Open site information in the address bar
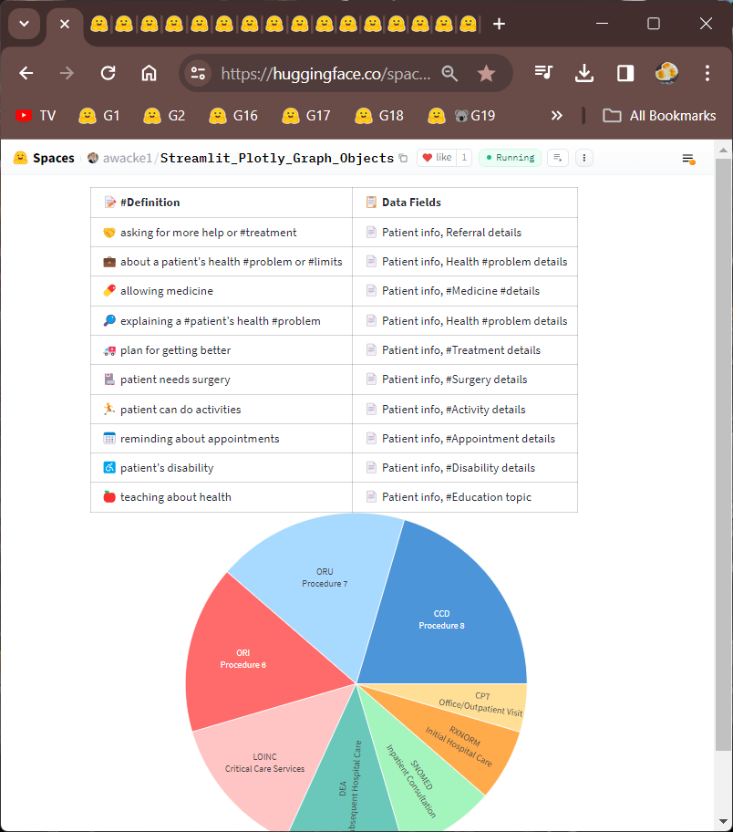 [x=198, y=74]
